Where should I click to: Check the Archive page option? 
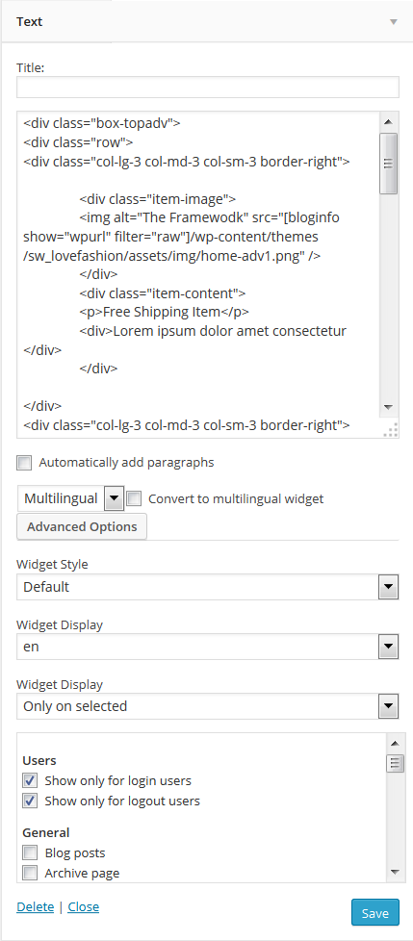point(30,873)
